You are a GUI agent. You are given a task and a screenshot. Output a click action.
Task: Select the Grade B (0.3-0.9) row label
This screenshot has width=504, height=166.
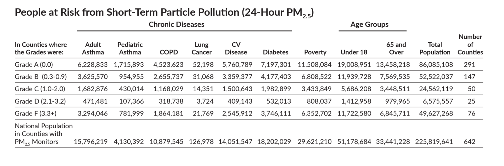pos(41,76)
